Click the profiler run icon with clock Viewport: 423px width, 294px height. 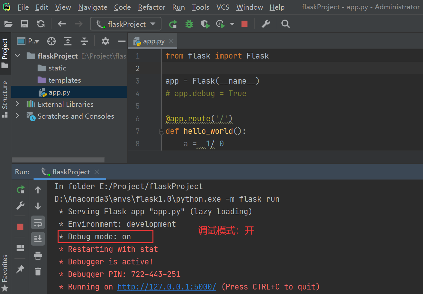point(221,24)
